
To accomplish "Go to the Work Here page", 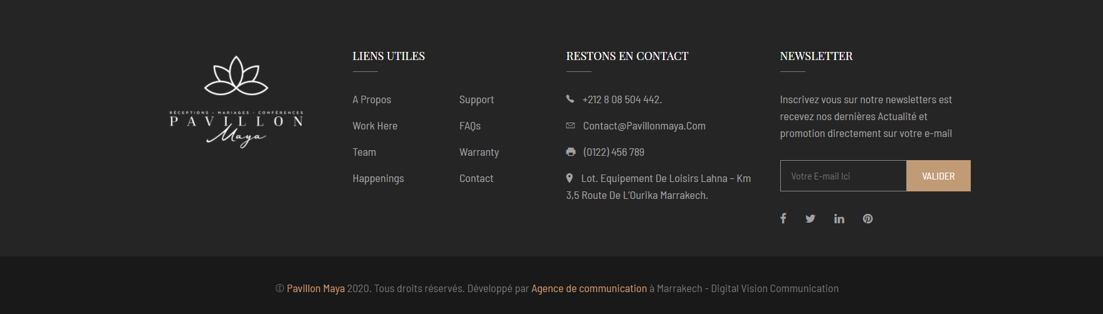I will [x=375, y=126].
